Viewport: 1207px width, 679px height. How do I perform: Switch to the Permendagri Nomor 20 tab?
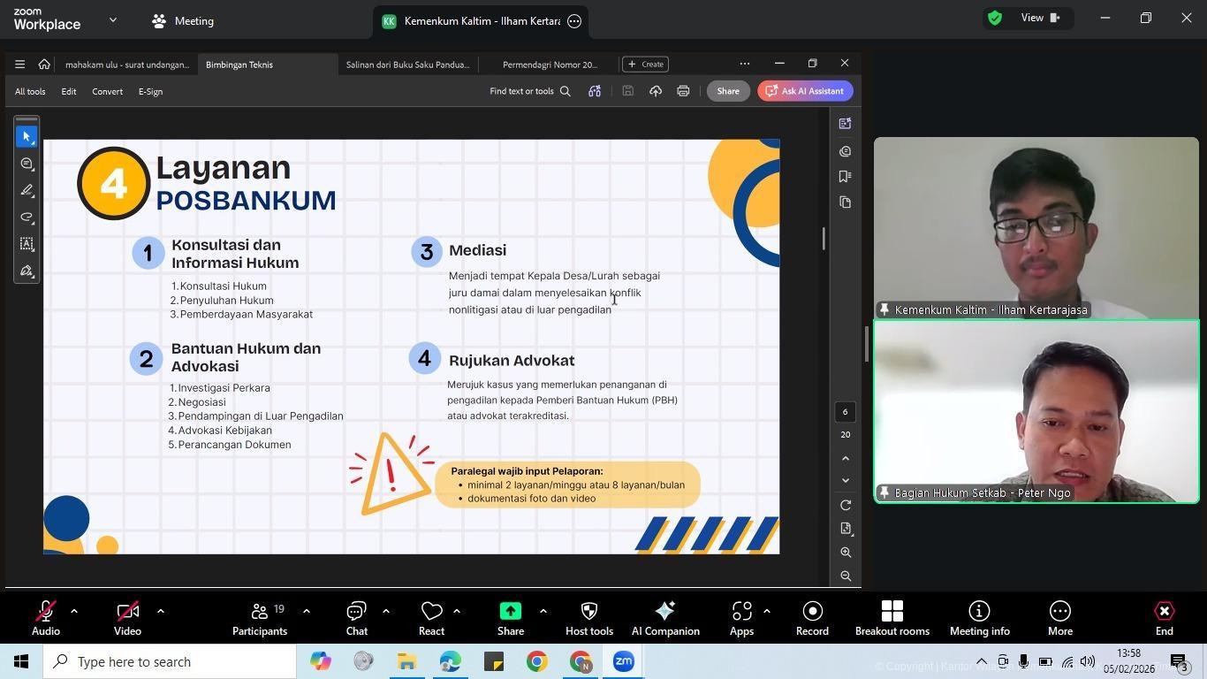click(549, 65)
